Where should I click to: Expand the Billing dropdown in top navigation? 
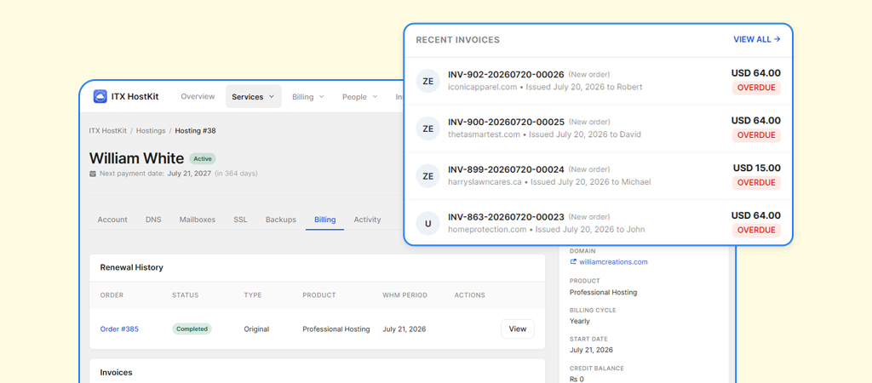click(307, 97)
